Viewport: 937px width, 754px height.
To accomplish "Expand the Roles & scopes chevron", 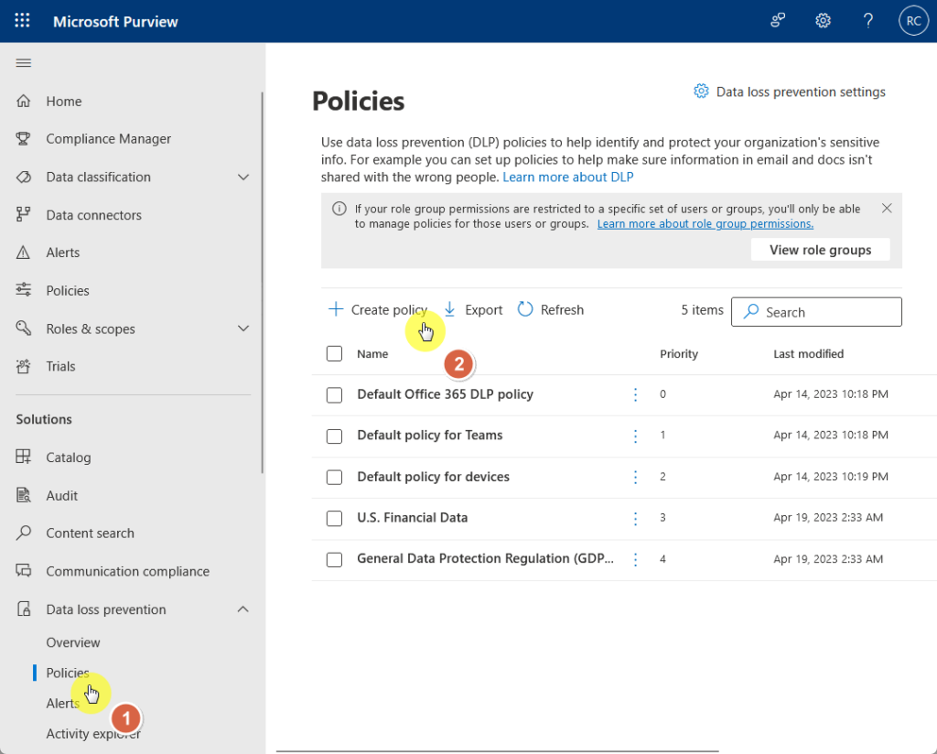I will (x=243, y=328).
